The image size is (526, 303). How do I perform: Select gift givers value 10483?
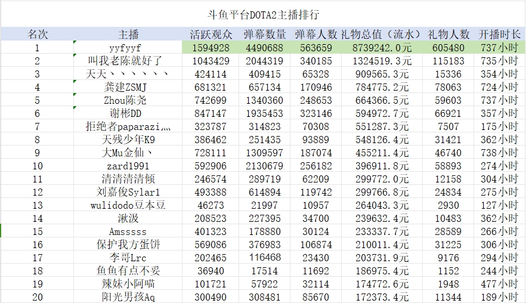tap(448, 218)
